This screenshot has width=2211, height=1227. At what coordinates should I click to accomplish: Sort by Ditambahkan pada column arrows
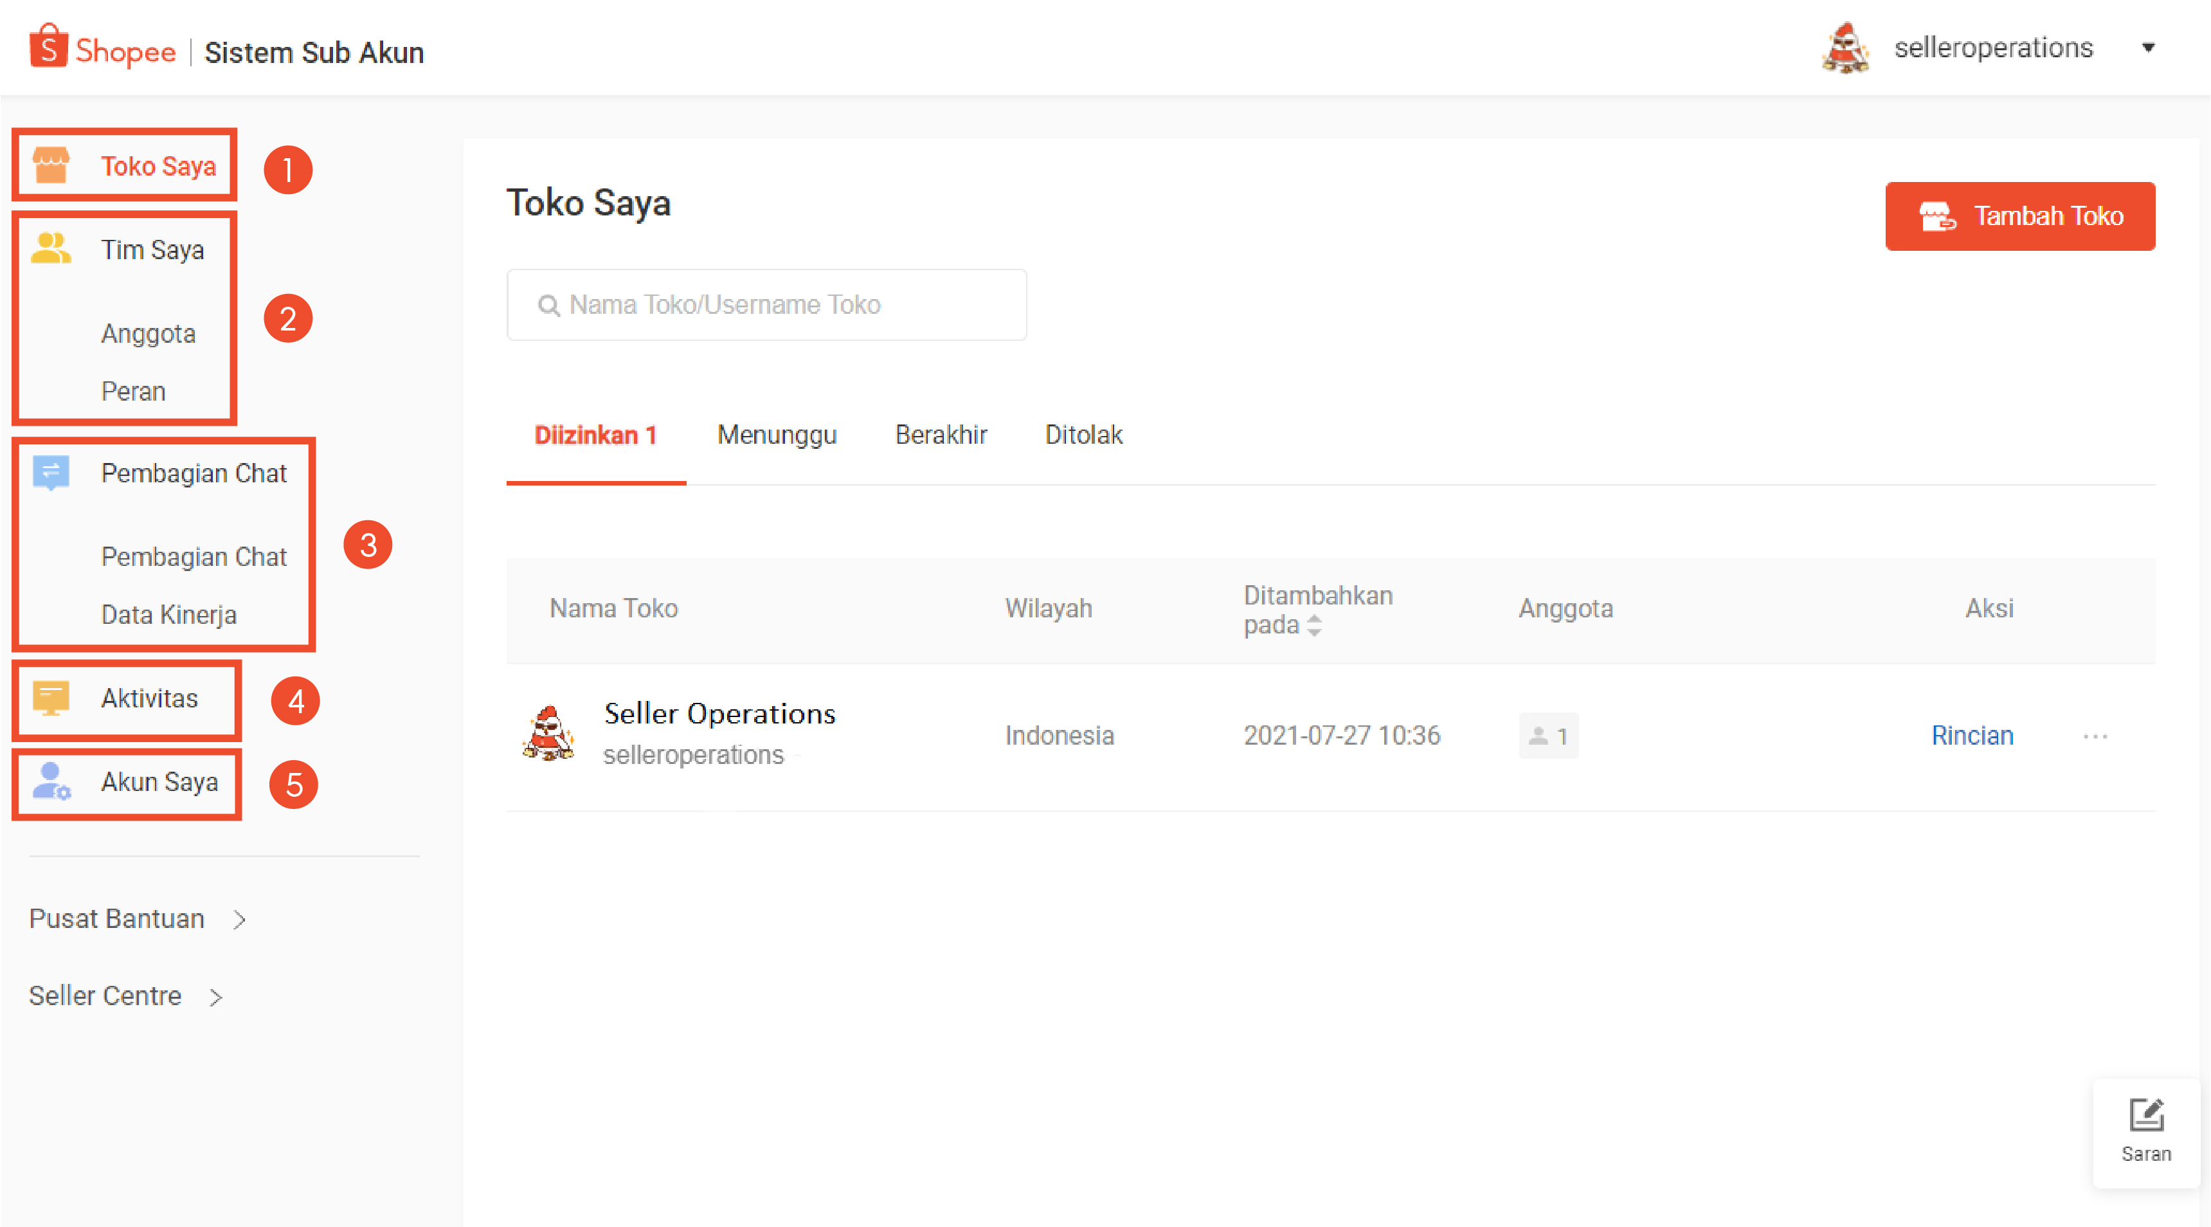1314,625
